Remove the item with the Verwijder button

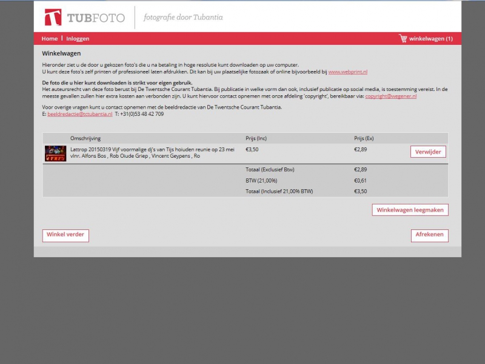(x=429, y=152)
